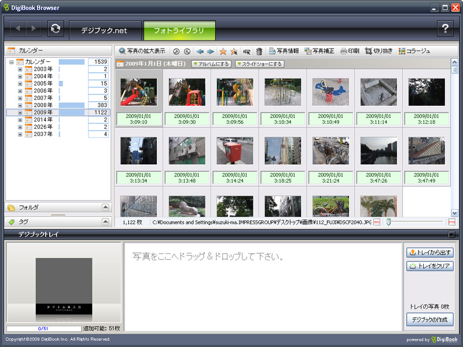Click the refresh icon near navigation arrows
This screenshot has height=347, width=463.
coord(55,27)
